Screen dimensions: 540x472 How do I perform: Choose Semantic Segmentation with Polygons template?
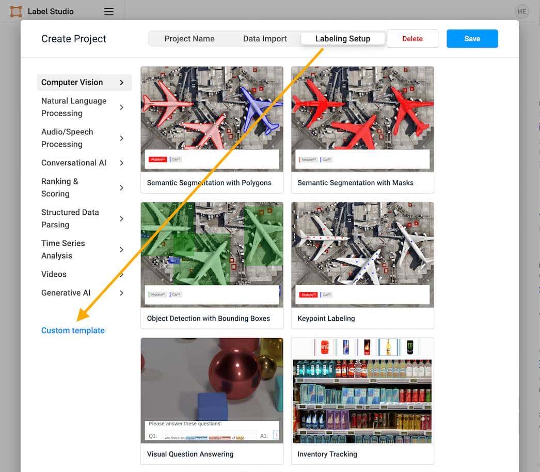(x=212, y=129)
